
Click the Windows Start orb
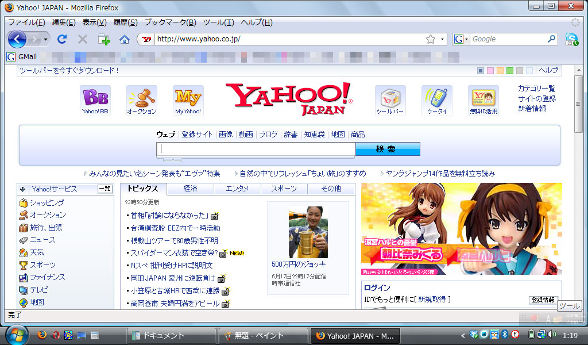click(17, 335)
